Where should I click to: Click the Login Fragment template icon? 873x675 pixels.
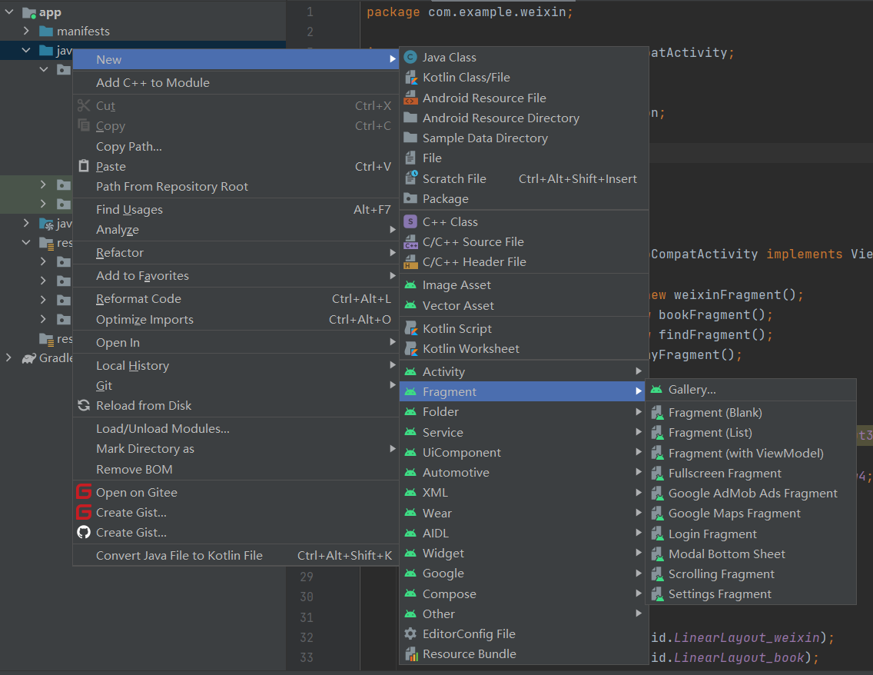[657, 534]
